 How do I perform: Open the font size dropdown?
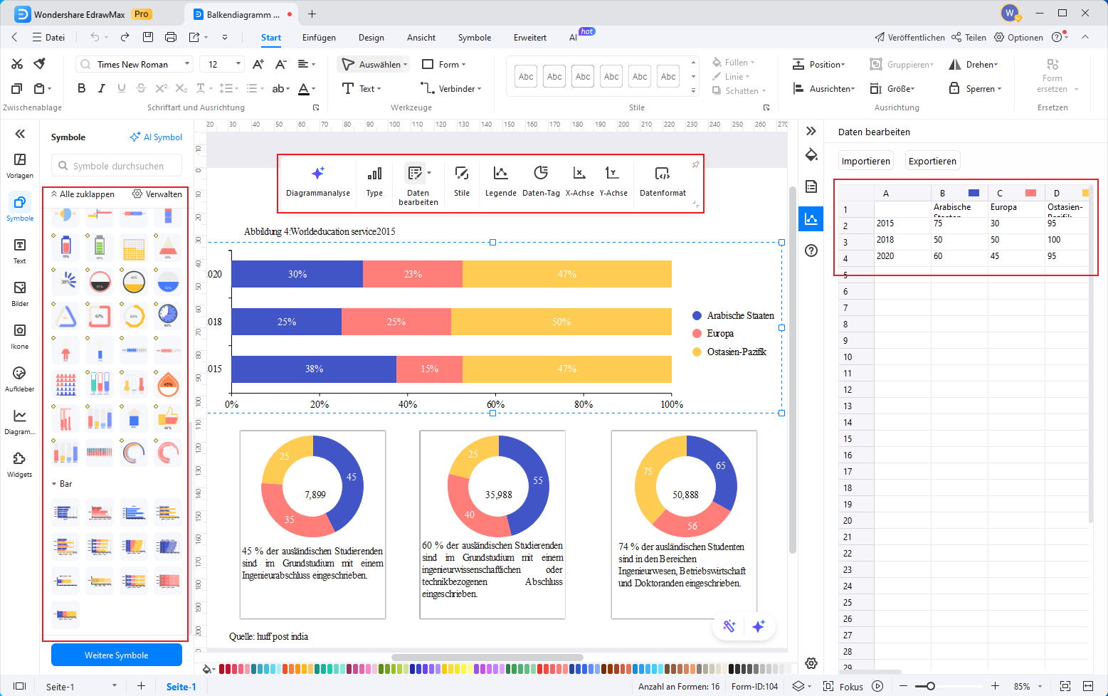[238, 64]
